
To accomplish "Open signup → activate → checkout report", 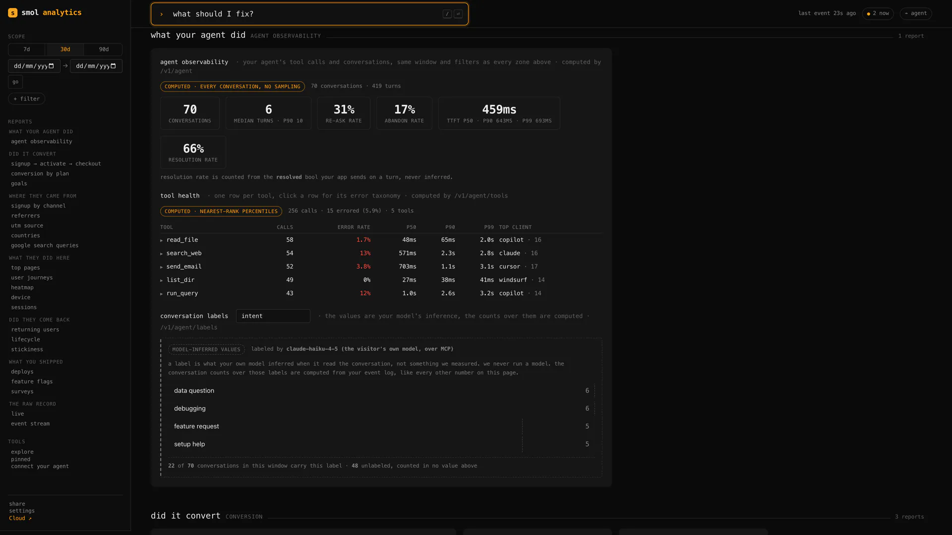I will click(56, 164).
